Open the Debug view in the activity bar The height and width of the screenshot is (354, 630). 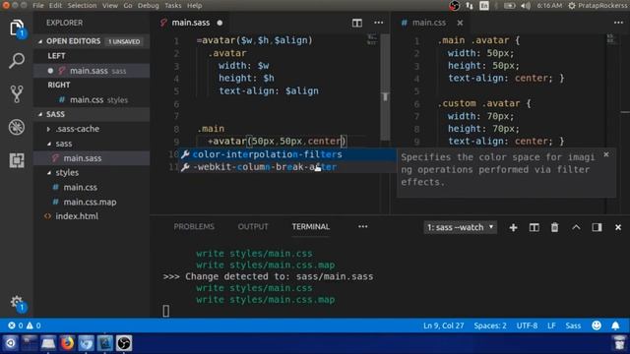click(17, 127)
